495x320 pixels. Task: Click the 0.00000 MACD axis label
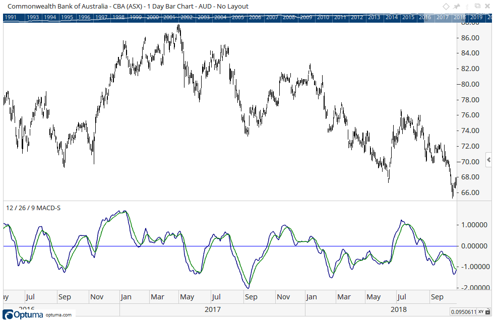pyautogui.click(x=474, y=246)
